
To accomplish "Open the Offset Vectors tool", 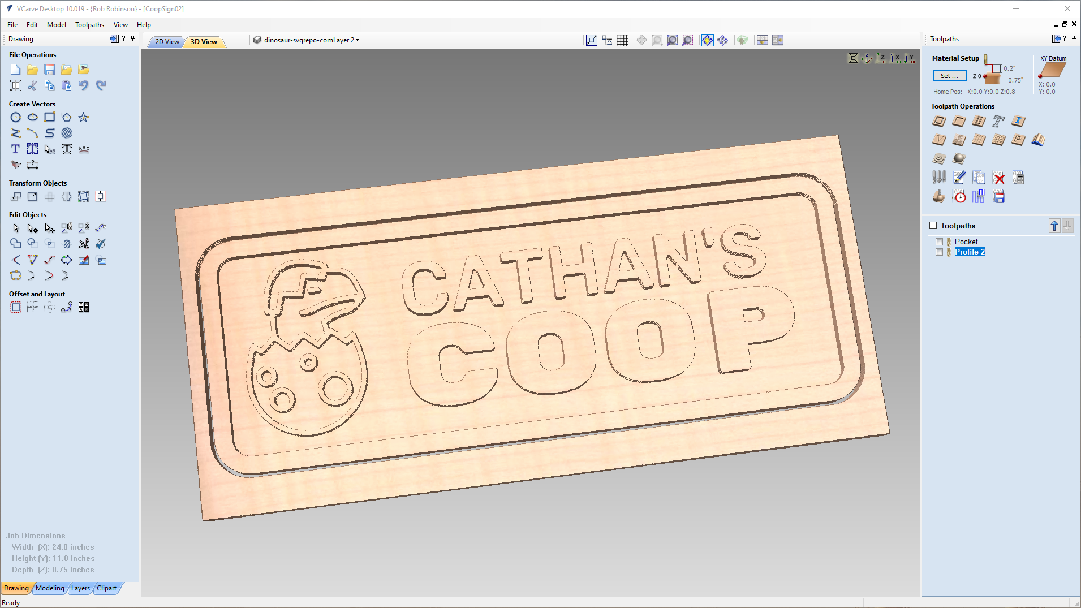I will [16, 307].
